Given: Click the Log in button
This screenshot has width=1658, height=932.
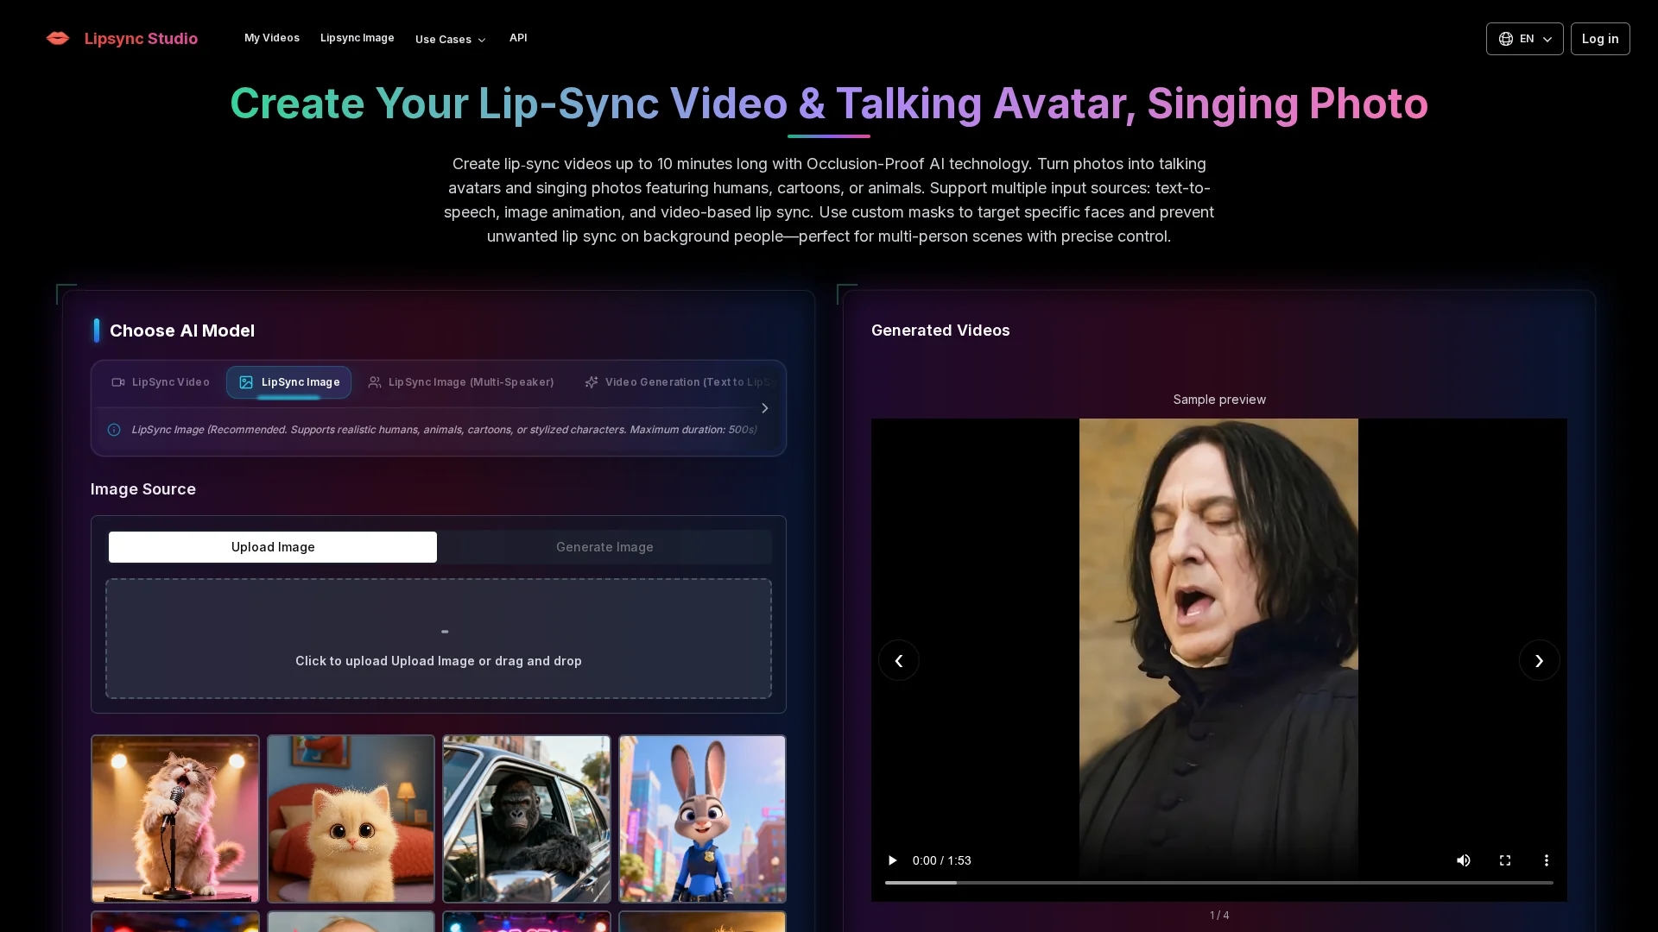Looking at the screenshot, I should point(1599,39).
